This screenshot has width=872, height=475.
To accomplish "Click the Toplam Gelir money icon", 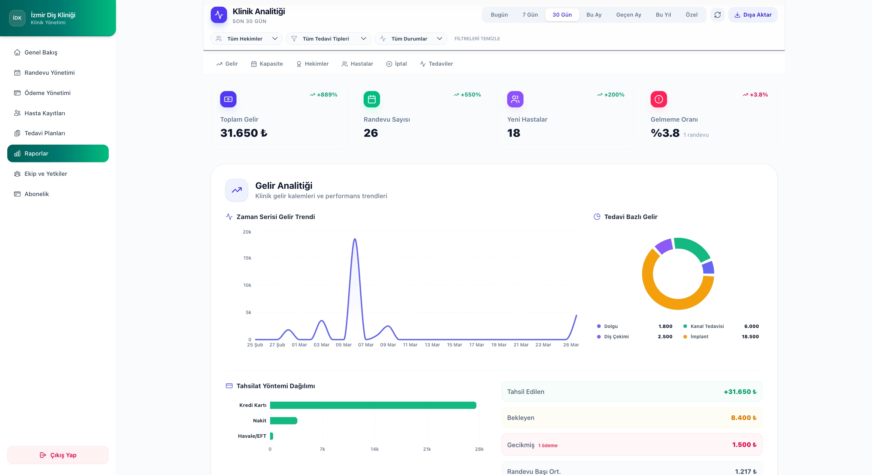I will point(228,99).
